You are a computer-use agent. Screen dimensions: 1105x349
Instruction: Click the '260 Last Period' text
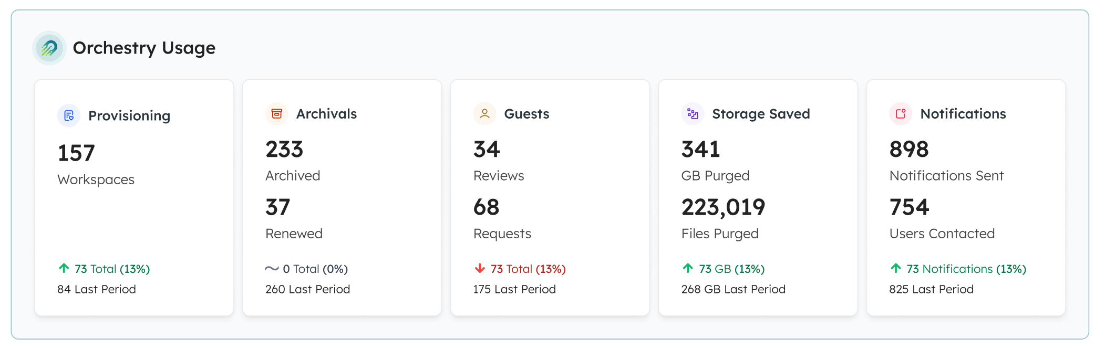click(x=308, y=289)
